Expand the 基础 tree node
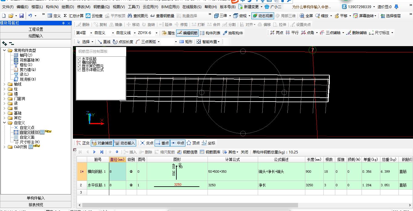413x211 pixels. [4, 113]
